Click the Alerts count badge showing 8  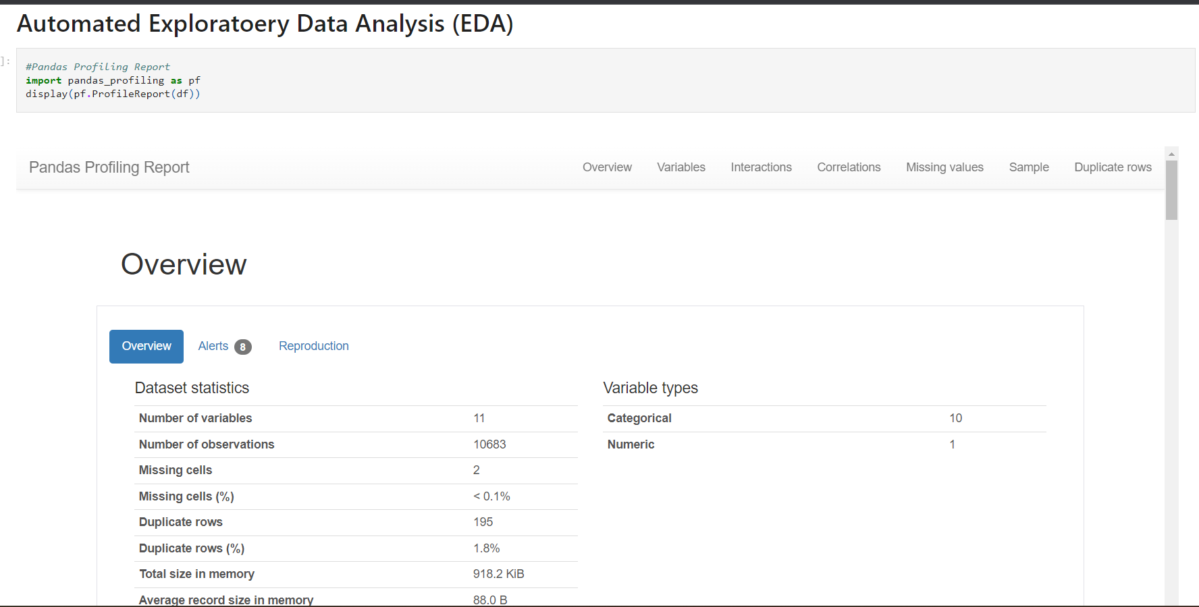coord(243,346)
